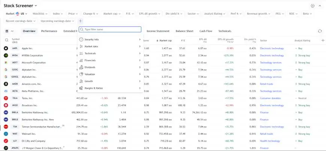Image resolution: width=326 pixels, height=151 pixels.
Task: Open the Price filter dropdown
Action: point(73,14)
